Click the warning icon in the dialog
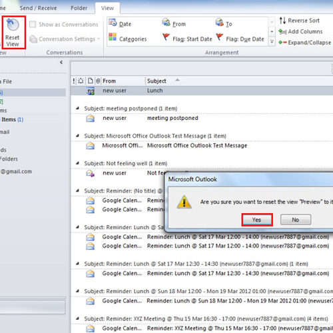The width and height of the screenshot is (333, 333). (184, 202)
